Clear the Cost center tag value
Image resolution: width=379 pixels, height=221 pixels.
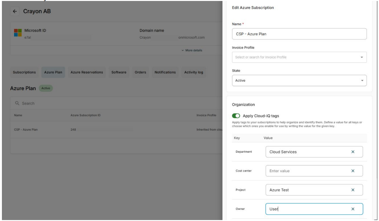352,171
